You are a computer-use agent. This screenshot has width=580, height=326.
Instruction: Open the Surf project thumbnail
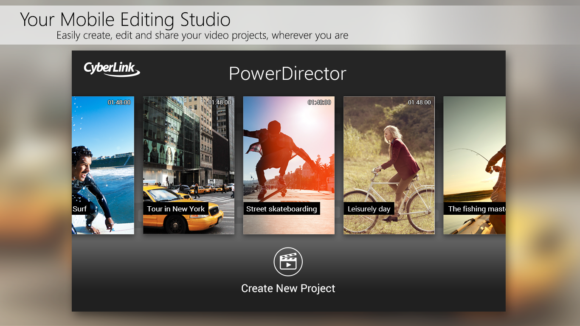point(103,165)
